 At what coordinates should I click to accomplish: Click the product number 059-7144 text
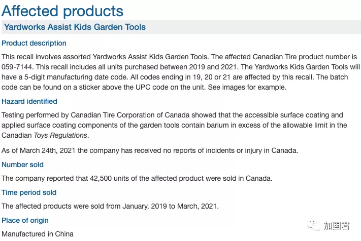17,67
